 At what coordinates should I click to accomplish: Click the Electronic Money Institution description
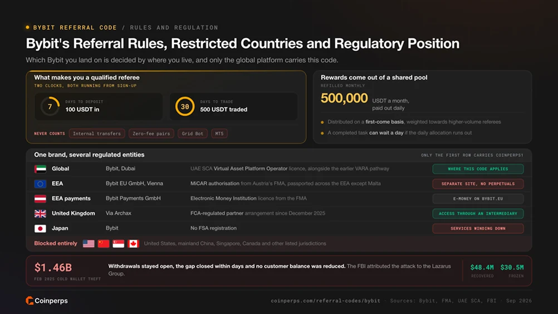pos(248,198)
